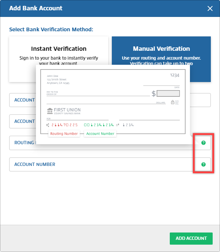220x252 pixels.
Task: Click the dollar amount box on sample check
Action: pyautogui.click(x=168, y=93)
